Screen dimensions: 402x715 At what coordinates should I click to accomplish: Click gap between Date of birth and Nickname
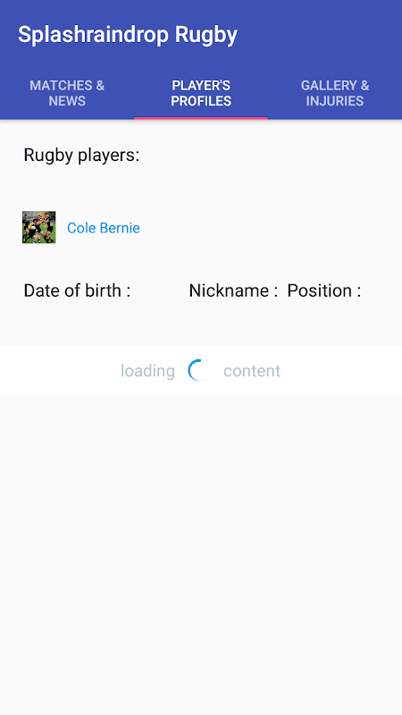tap(160, 290)
